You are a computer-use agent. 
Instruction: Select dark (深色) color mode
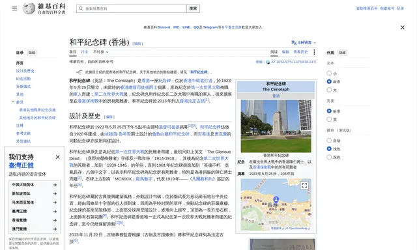tap(329, 157)
